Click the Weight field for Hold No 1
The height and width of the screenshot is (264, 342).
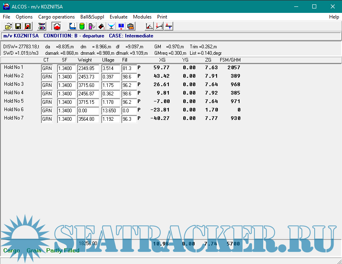point(88,68)
